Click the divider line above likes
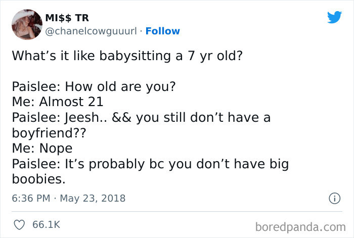Viewport: 354px width, 238px height. 177,212
